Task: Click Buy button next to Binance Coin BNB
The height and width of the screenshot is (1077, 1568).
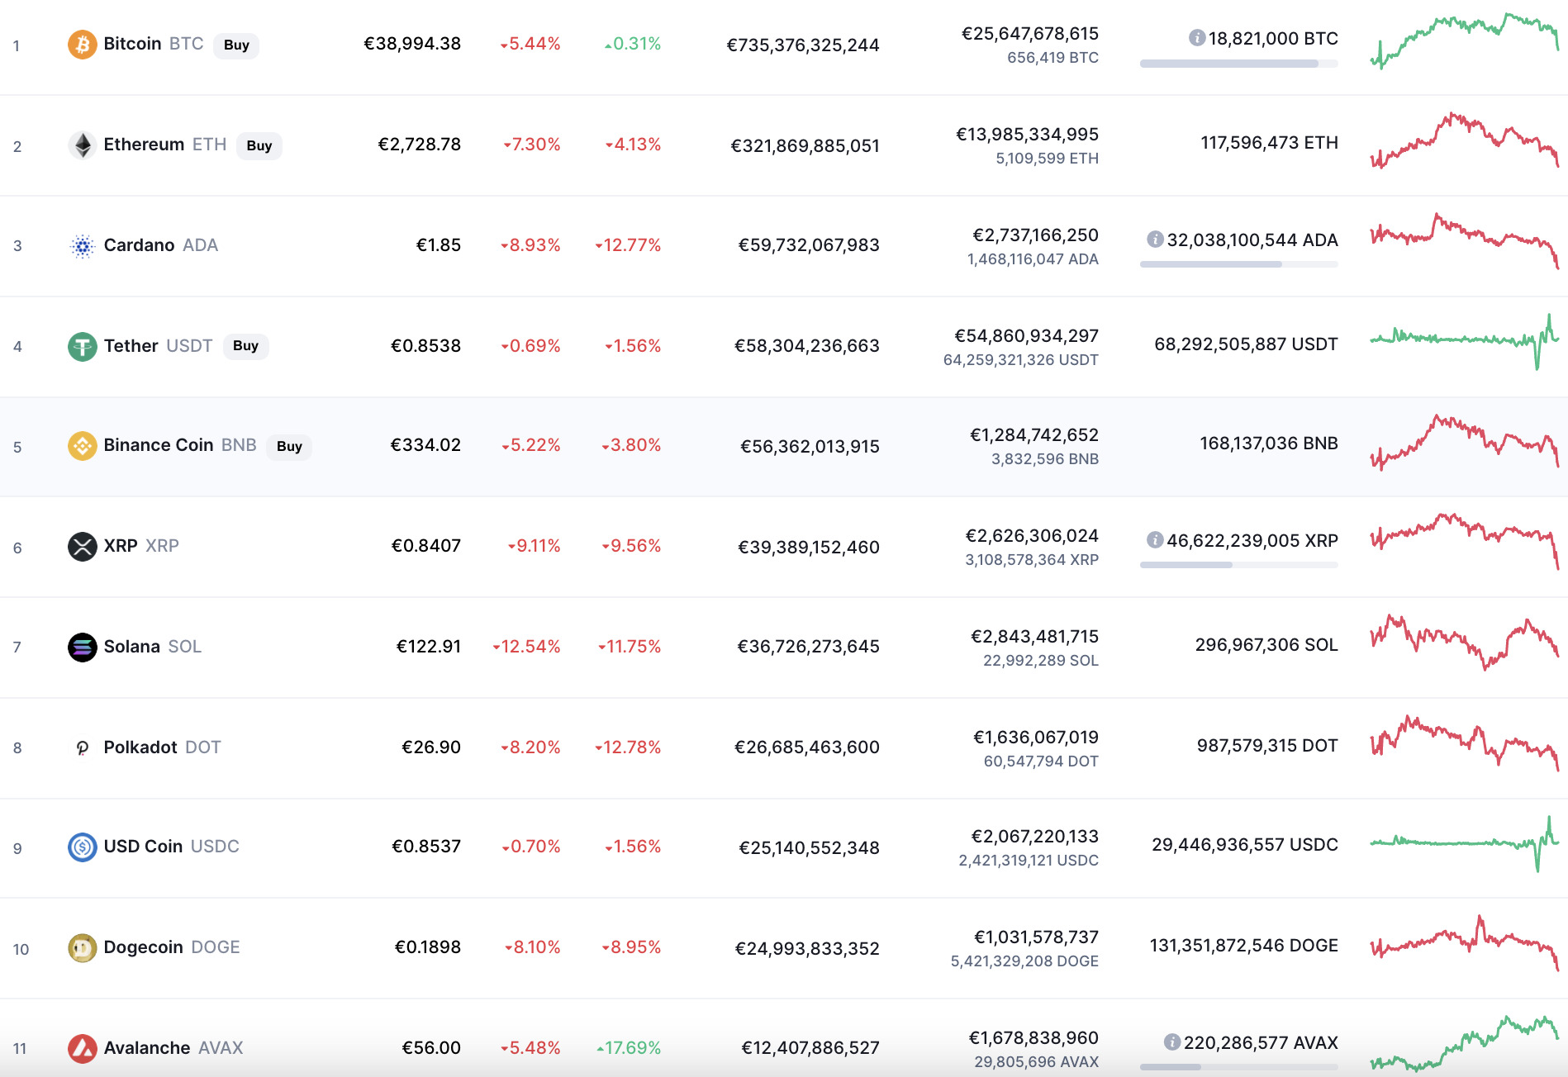Action: click(x=289, y=447)
